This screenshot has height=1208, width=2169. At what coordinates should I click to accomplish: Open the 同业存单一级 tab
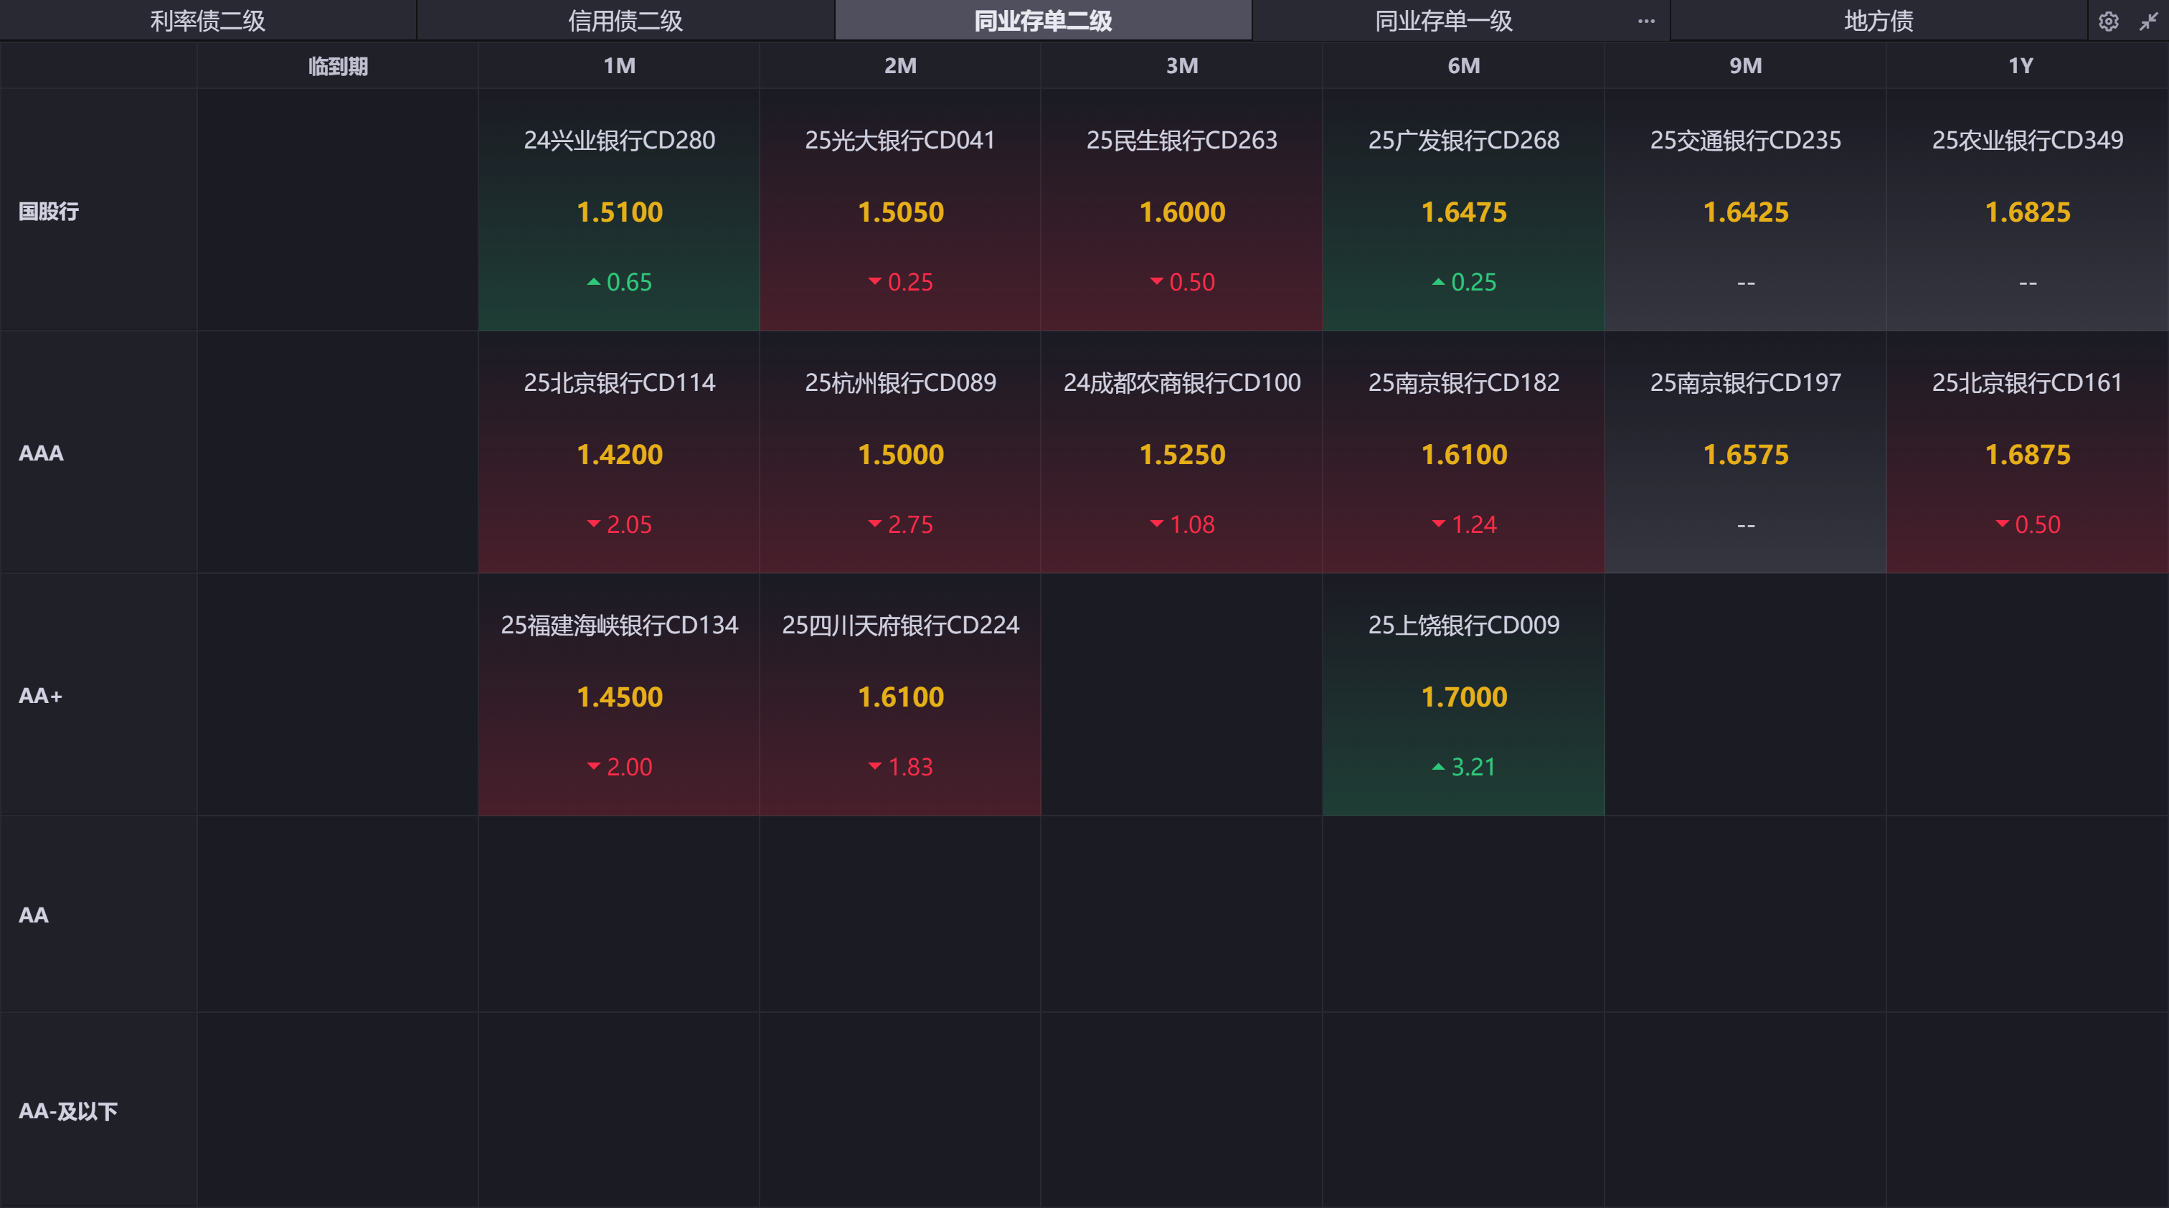point(1443,21)
